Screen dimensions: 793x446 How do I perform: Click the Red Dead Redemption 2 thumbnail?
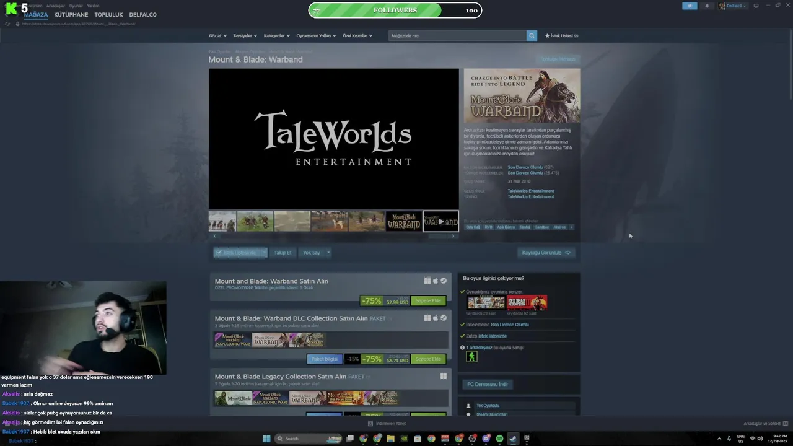tap(527, 302)
